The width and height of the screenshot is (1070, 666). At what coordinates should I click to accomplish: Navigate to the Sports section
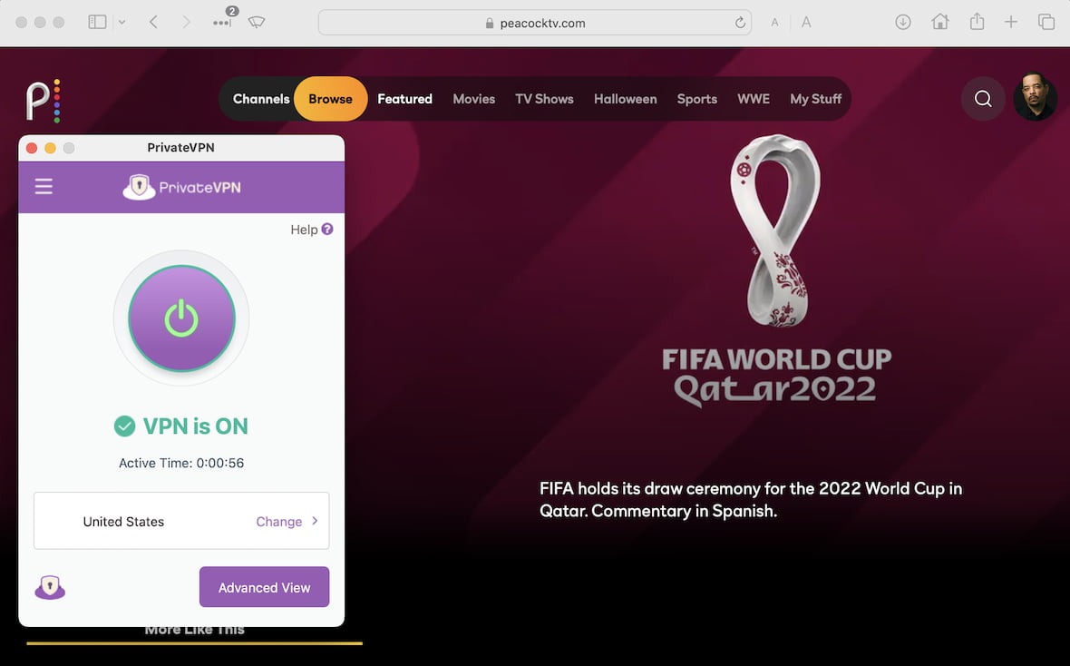tap(696, 99)
